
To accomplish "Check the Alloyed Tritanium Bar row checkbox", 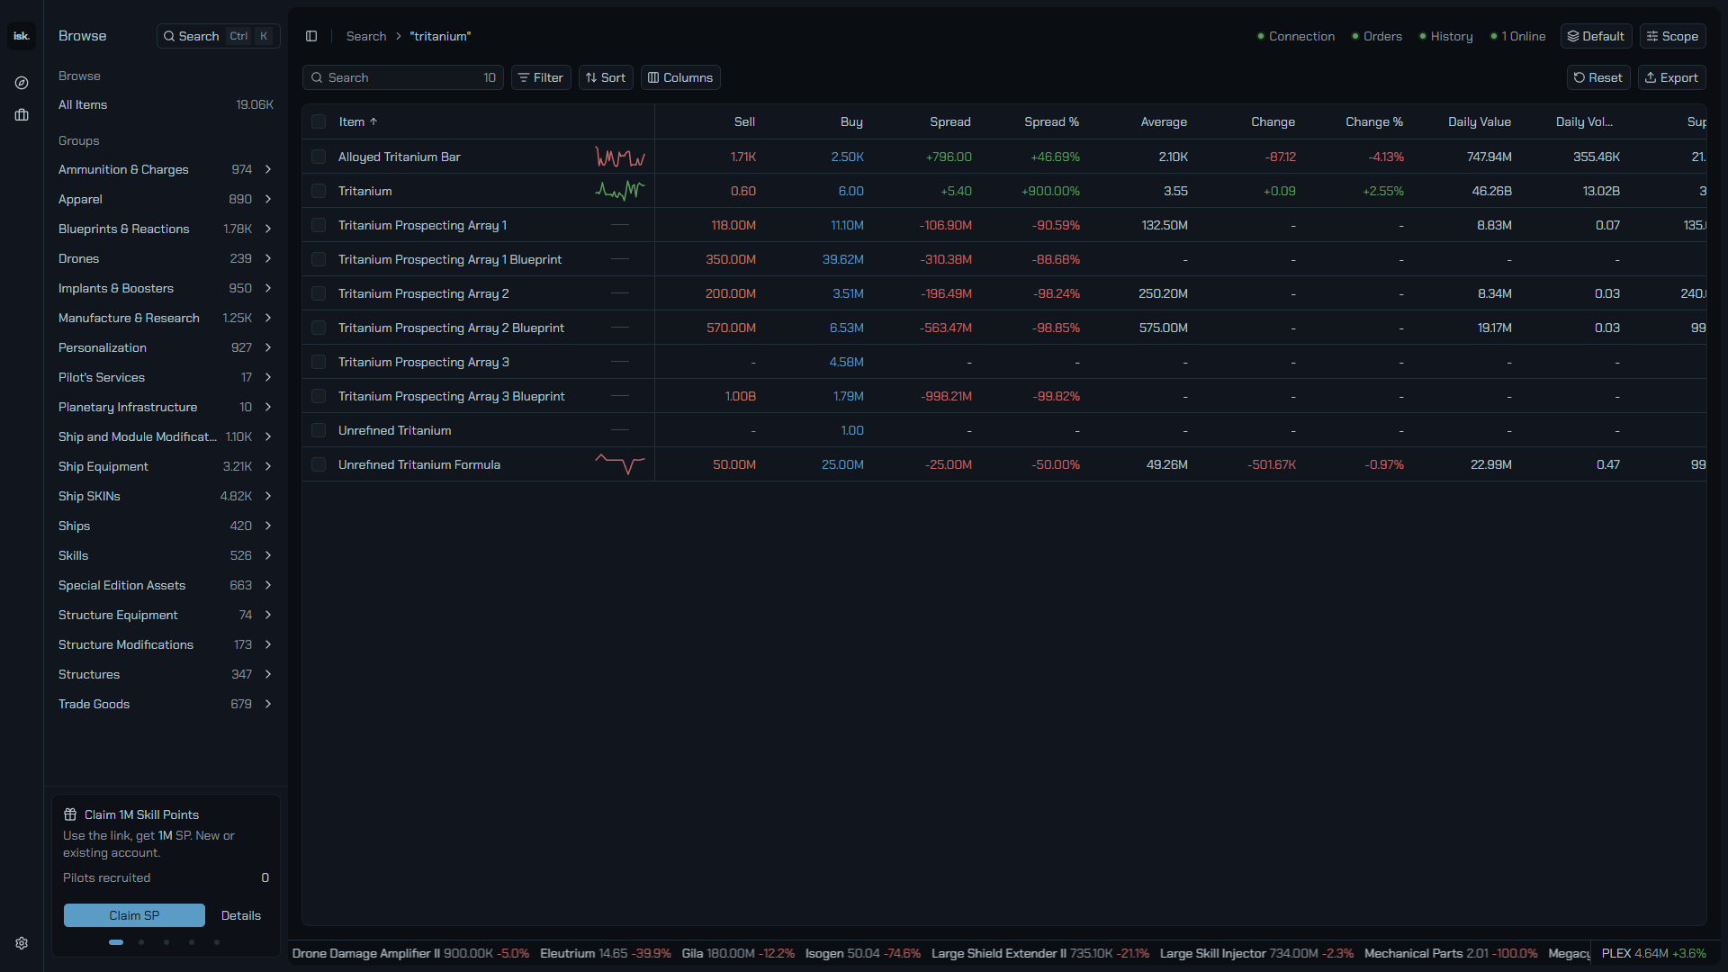I will [319, 157].
